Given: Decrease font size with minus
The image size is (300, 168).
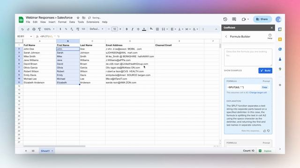Looking at the screenshot, I should click(x=109, y=29).
